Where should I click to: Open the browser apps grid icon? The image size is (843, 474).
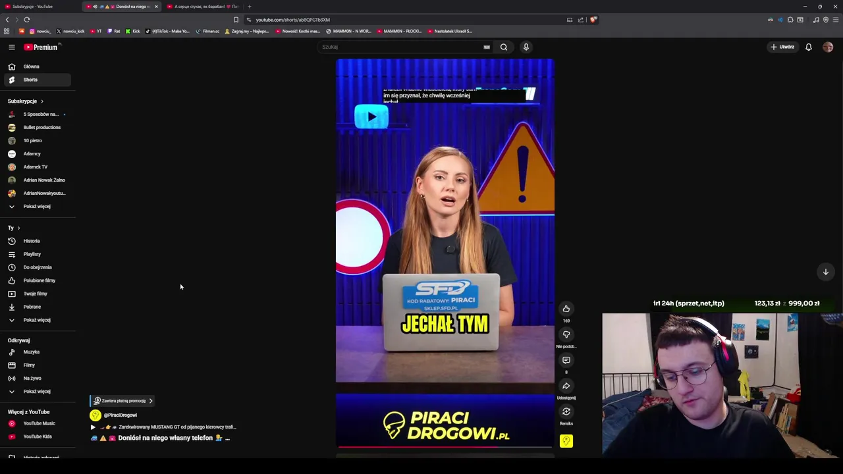7,31
